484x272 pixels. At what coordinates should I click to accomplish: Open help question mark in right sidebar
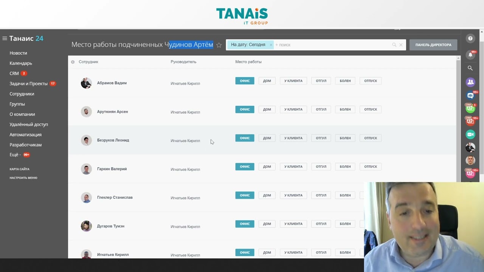[x=470, y=39]
